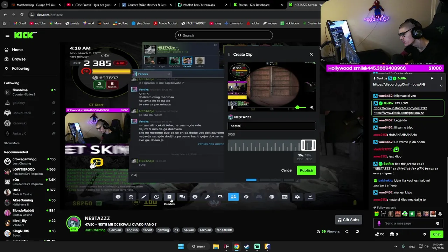The width and height of the screenshot is (448, 252).
Task: Publish the clip
Action: coord(306,170)
